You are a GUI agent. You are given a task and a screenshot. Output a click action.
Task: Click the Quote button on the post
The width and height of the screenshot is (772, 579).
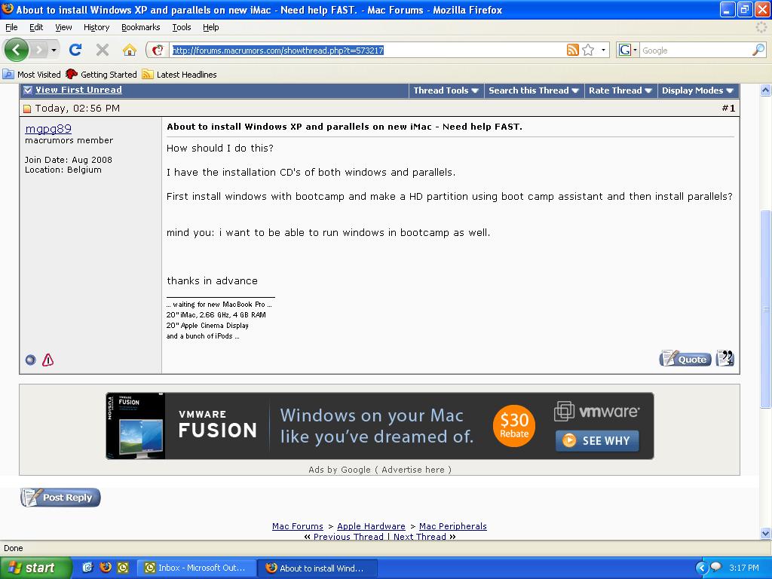click(x=685, y=359)
